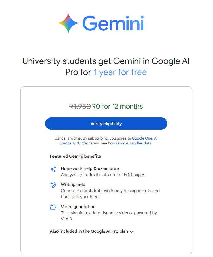213x257 pixels.
Task: Open the Google handles data link
Action: (x=134, y=143)
